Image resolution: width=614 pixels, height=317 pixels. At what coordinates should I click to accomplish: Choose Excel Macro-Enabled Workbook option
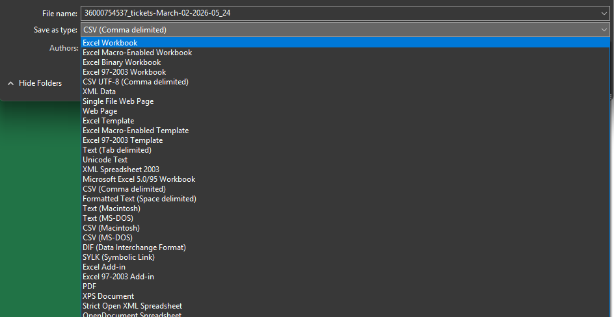[x=345, y=53]
